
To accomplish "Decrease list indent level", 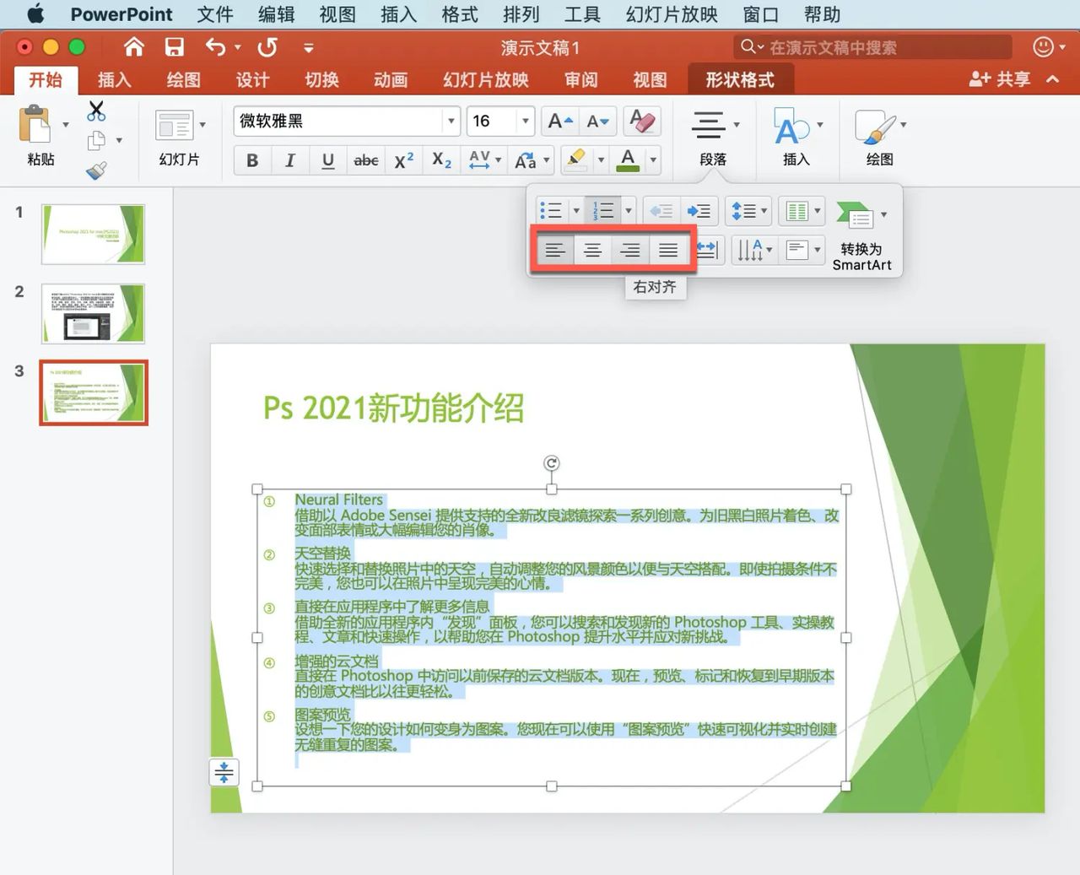I will click(661, 211).
